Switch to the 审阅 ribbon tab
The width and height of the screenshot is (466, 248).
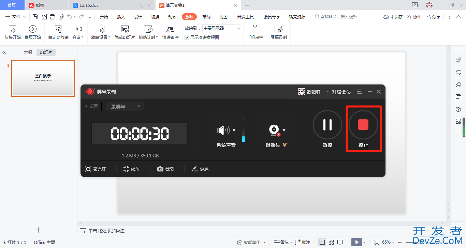206,17
